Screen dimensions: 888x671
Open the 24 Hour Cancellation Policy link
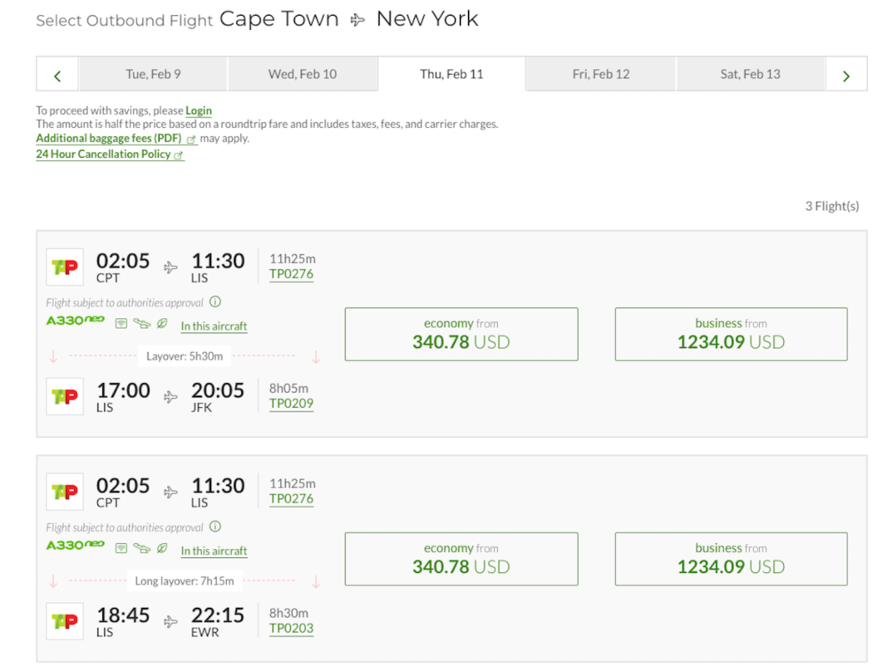tap(103, 154)
